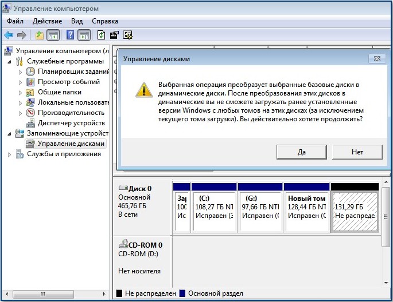Screen dimensions: 393x302
Task: Click the Properties icon in toolbar
Action: (x=114, y=35)
